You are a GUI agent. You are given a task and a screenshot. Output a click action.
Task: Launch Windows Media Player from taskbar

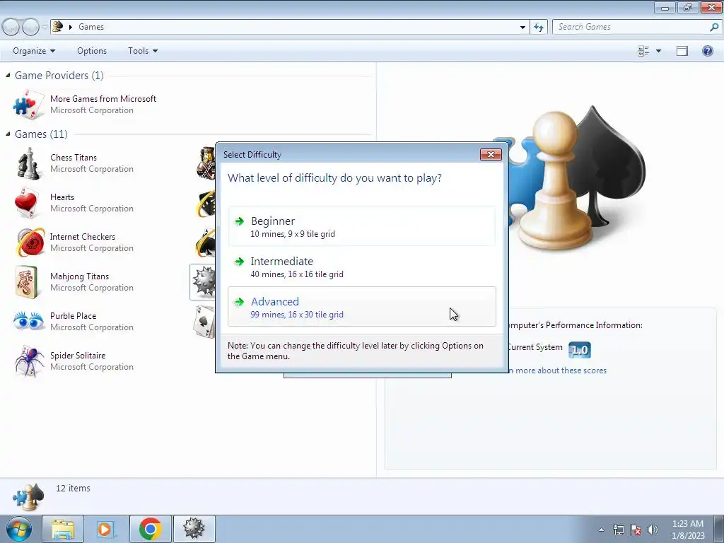pyautogui.click(x=105, y=529)
